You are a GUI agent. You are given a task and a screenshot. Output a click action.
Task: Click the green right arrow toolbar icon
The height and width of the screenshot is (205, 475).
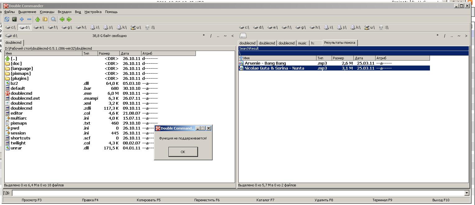pyautogui.click(x=69, y=19)
